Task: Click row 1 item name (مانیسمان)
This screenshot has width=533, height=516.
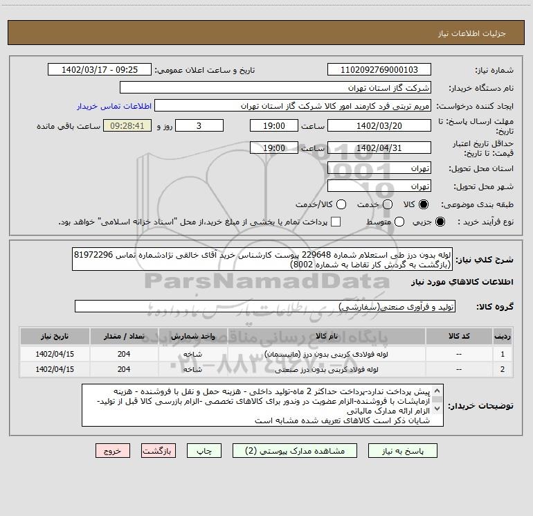Action: [326, 354]
